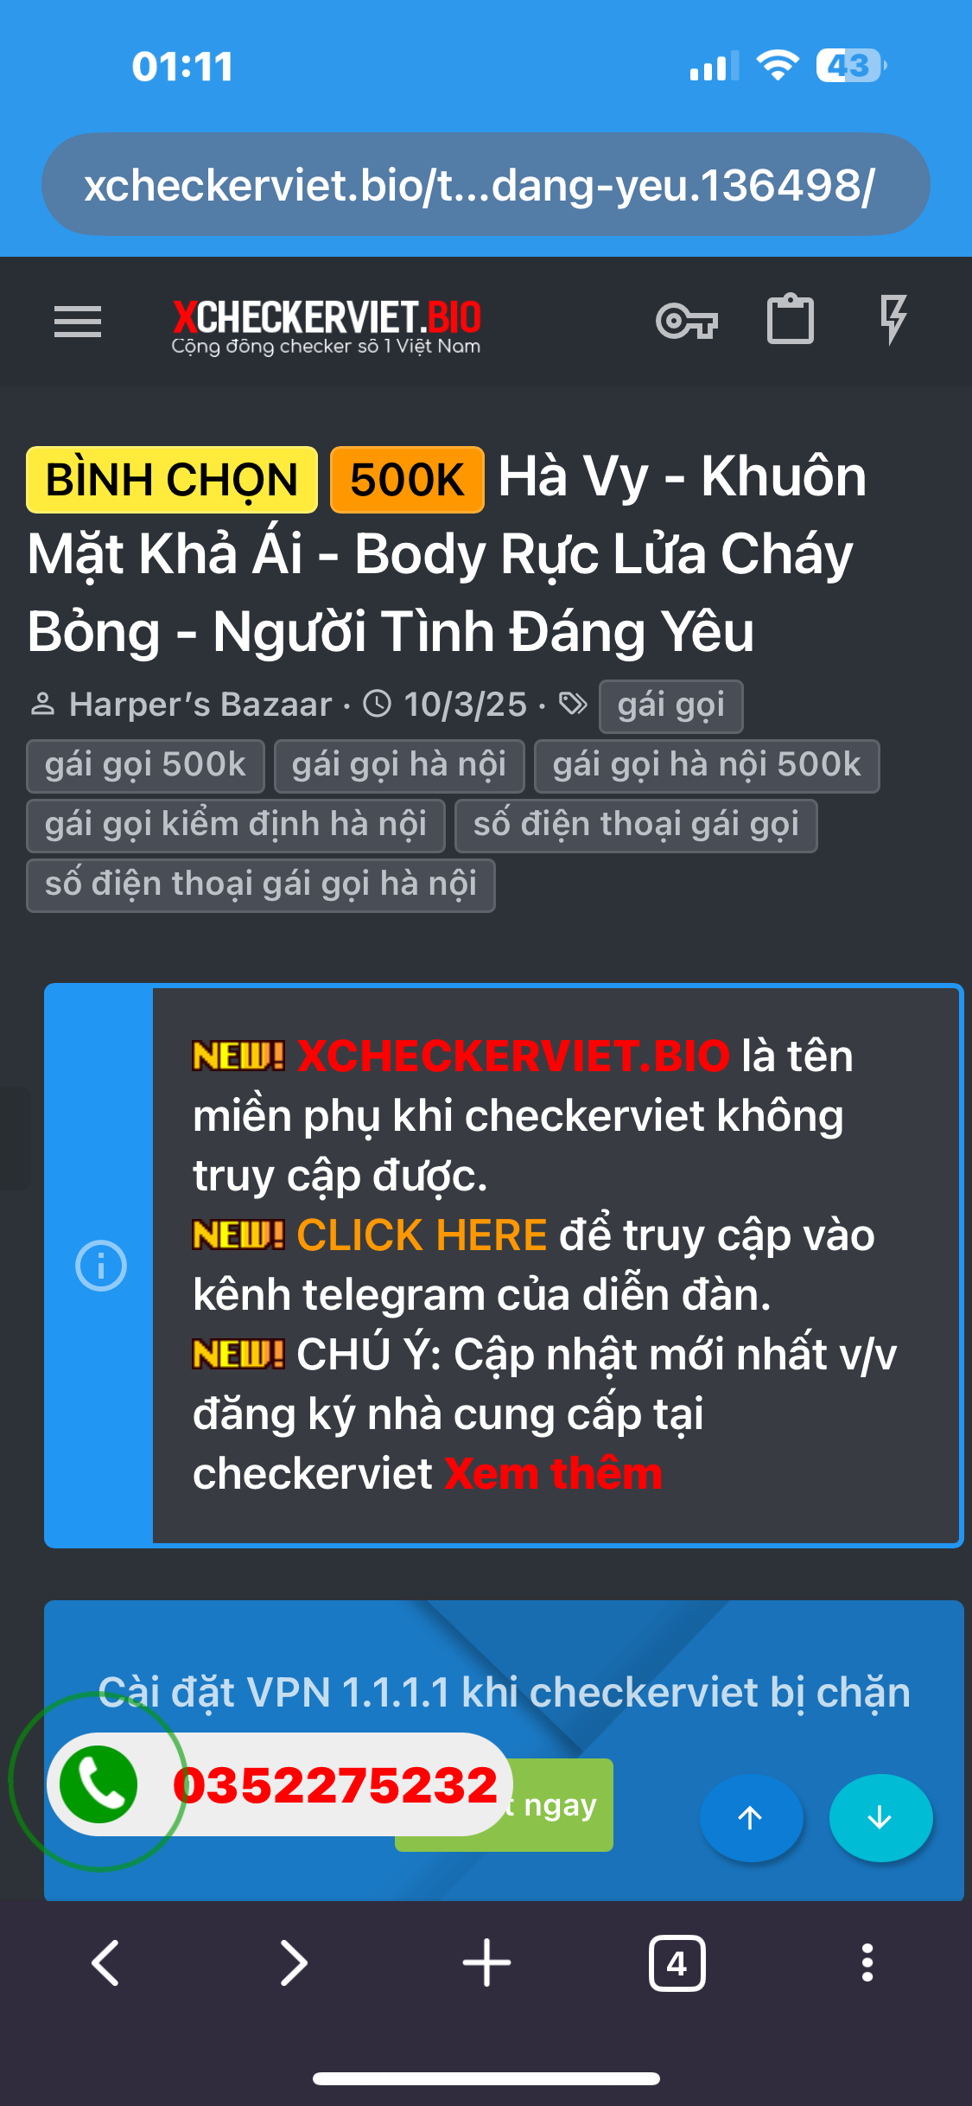
Task: Open a new tab with plus button
Action: (x=486, y=1962)
